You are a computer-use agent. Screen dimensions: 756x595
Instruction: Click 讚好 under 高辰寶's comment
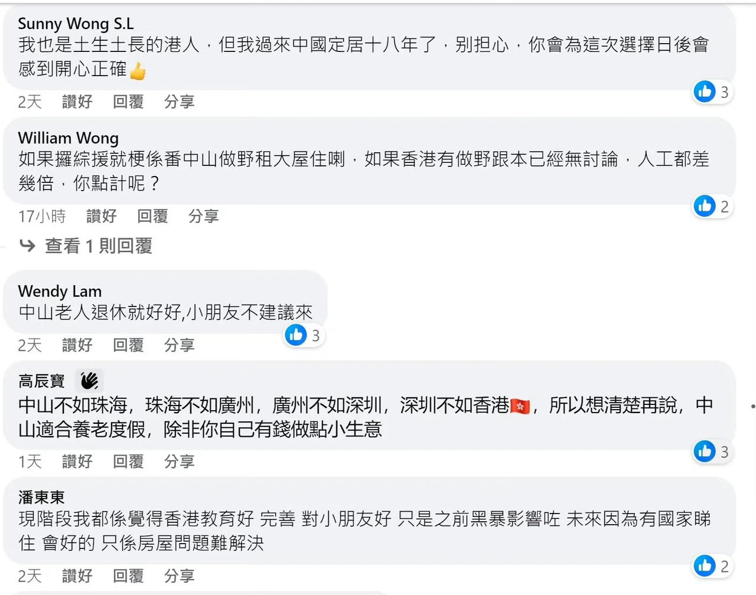point(77,461)
